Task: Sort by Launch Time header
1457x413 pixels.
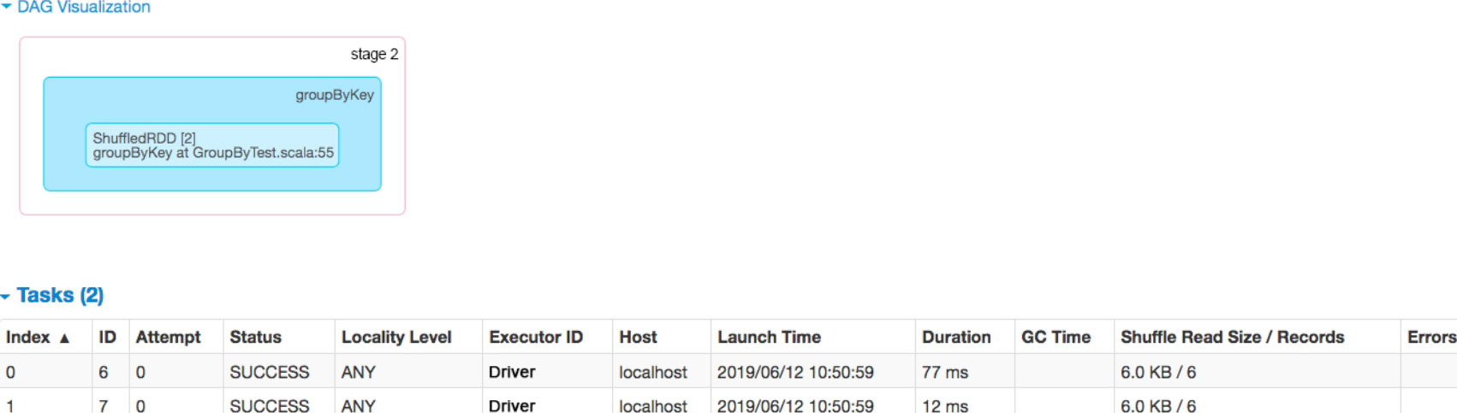Action: coord(769,338)
